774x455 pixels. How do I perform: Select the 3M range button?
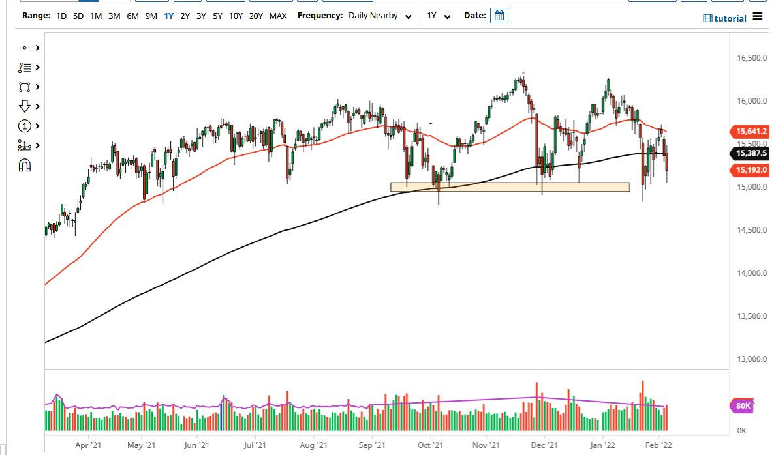pos(113,16)
